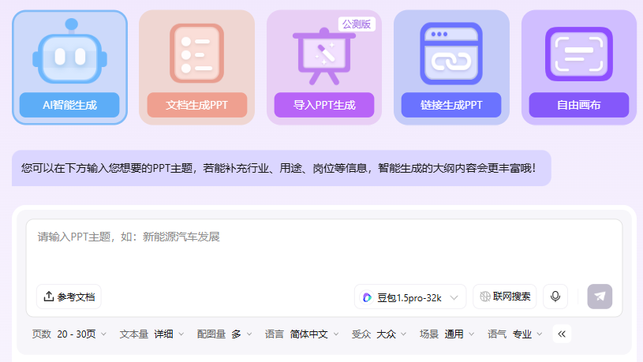This screenshot has height=362, width=643.
Task: Open the 文本量 详细 dropdown
Action: click(x=151, y=334)
